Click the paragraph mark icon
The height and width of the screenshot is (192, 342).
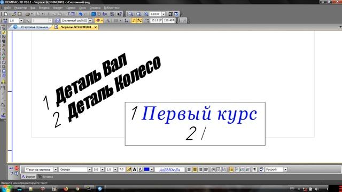pyautogui.click(x=254, y=170)
